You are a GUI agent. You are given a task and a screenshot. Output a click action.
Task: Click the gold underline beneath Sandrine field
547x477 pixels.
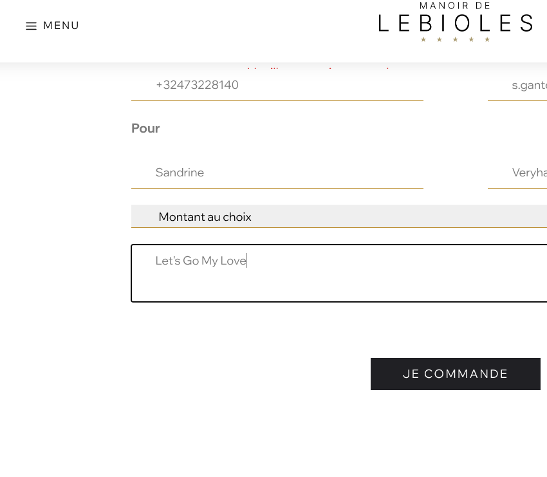[277, 188]
